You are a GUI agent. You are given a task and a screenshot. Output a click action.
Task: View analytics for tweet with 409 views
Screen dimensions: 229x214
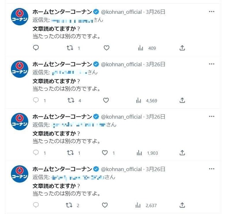coord(140,48)
